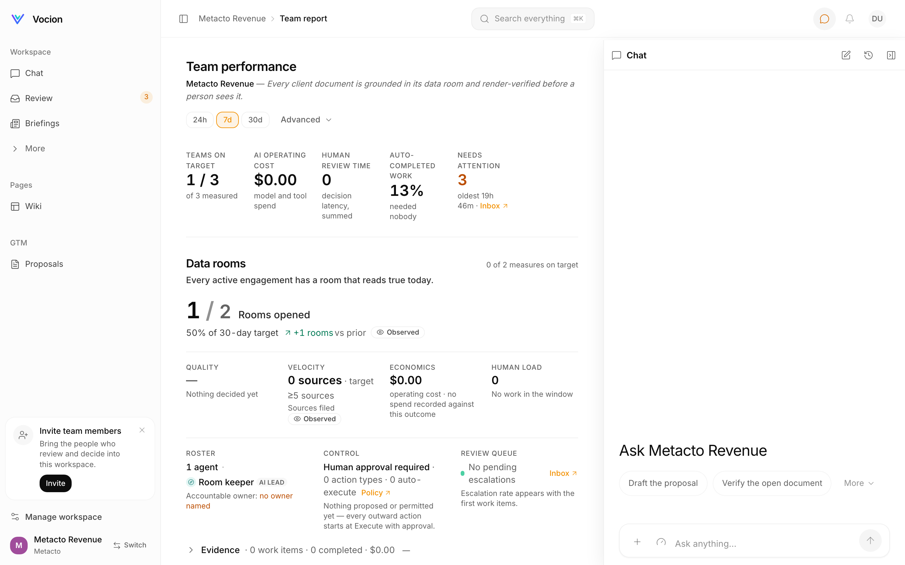905x565 pixels.
Task: Open chat history clock icon
Action: (868, 55)
